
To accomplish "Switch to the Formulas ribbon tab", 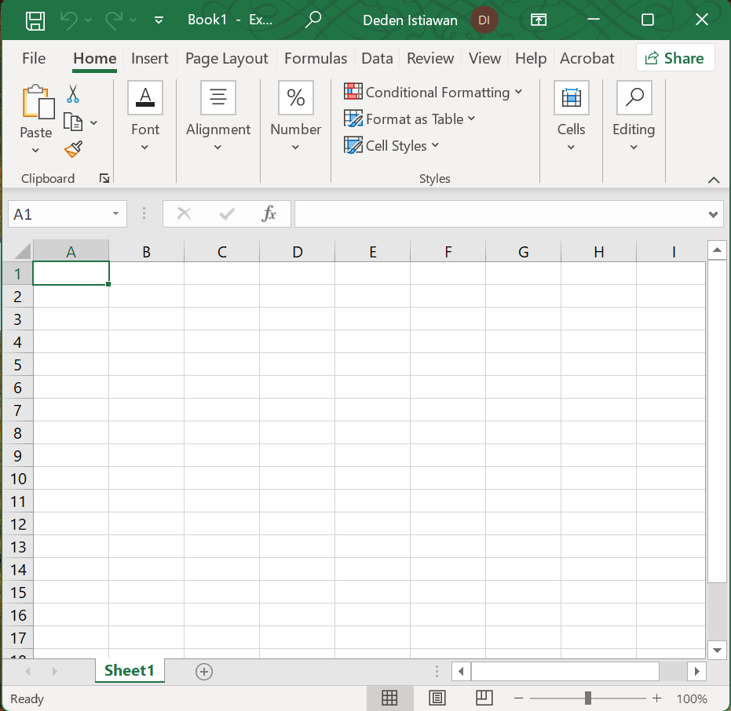I will coord(316,58).
